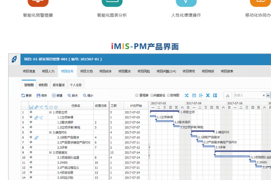Open the 项目需求 tab
Image resolution: width=271 pixels, height=180 pixels.
pos(125,71)
